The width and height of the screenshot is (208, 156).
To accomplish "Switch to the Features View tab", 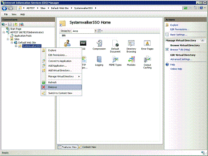I will click(68, 147).
